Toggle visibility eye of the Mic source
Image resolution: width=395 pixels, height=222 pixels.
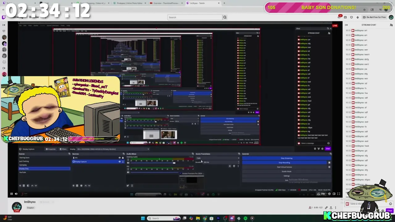point(120,158)
